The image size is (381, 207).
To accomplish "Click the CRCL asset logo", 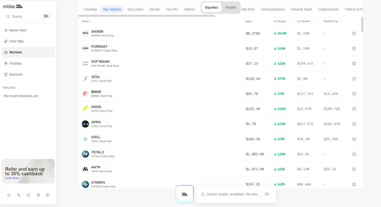I will pyautogui.click(x=85, y=139).
